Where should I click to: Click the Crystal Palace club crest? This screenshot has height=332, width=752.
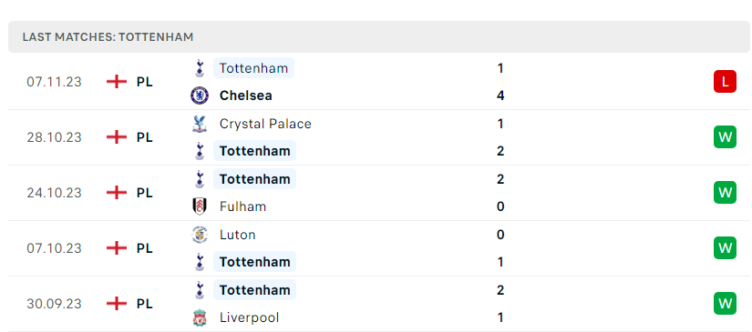[200, 124]
